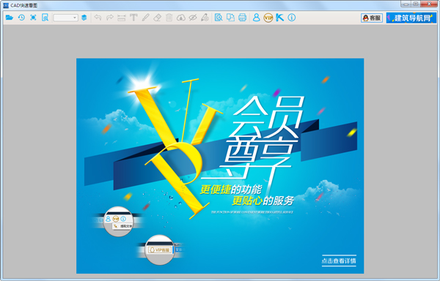Expand the empty layout combo box

tap(66, 18)
